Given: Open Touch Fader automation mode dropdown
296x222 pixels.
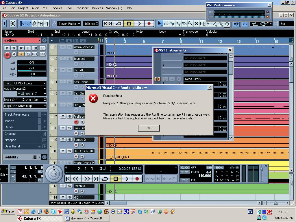Looking at the screenshot, I should (69, 24).
